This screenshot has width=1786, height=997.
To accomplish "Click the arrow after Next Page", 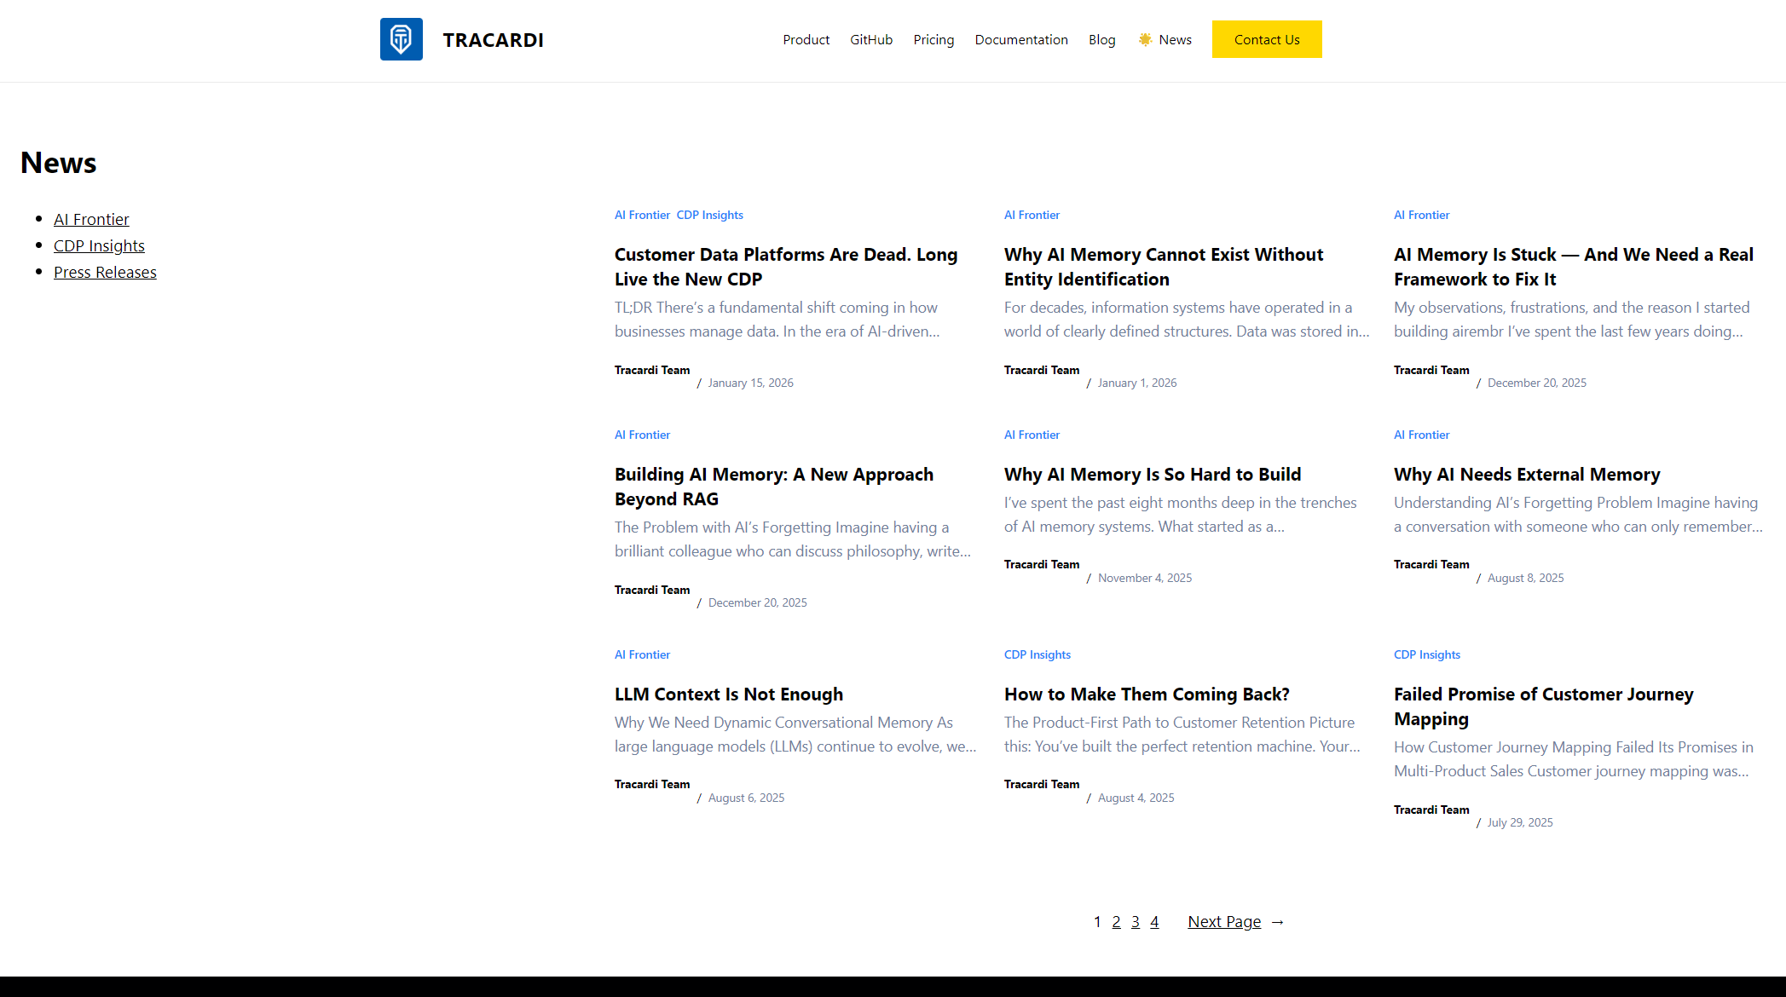I will (1277, 922).
